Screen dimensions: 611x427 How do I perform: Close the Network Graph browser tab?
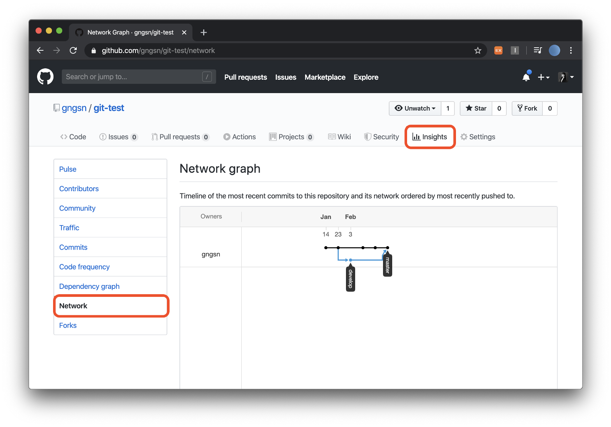point(184,32)
